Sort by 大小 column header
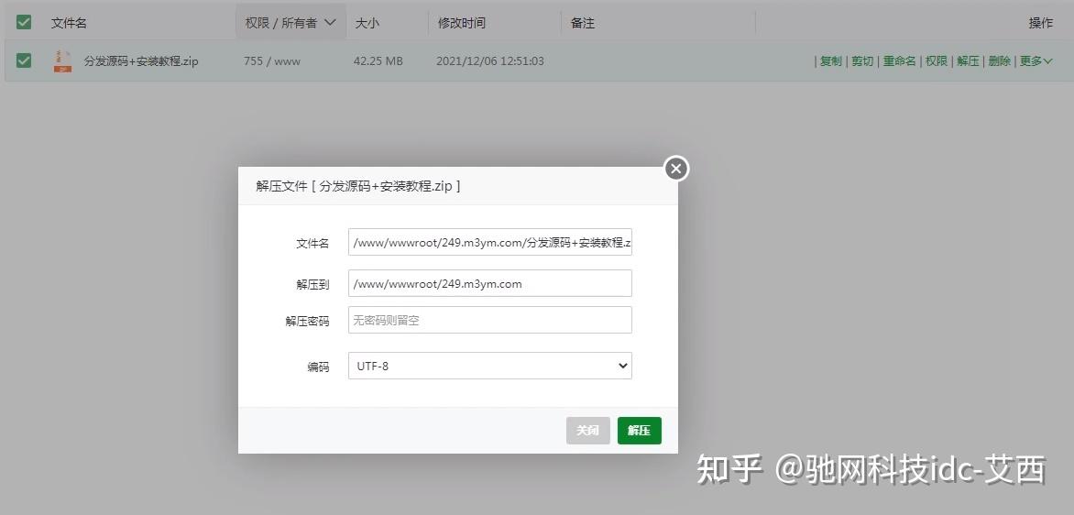The width and height of the screenshot is (1074, 515). pyautogui.click(x=367, y=23)
